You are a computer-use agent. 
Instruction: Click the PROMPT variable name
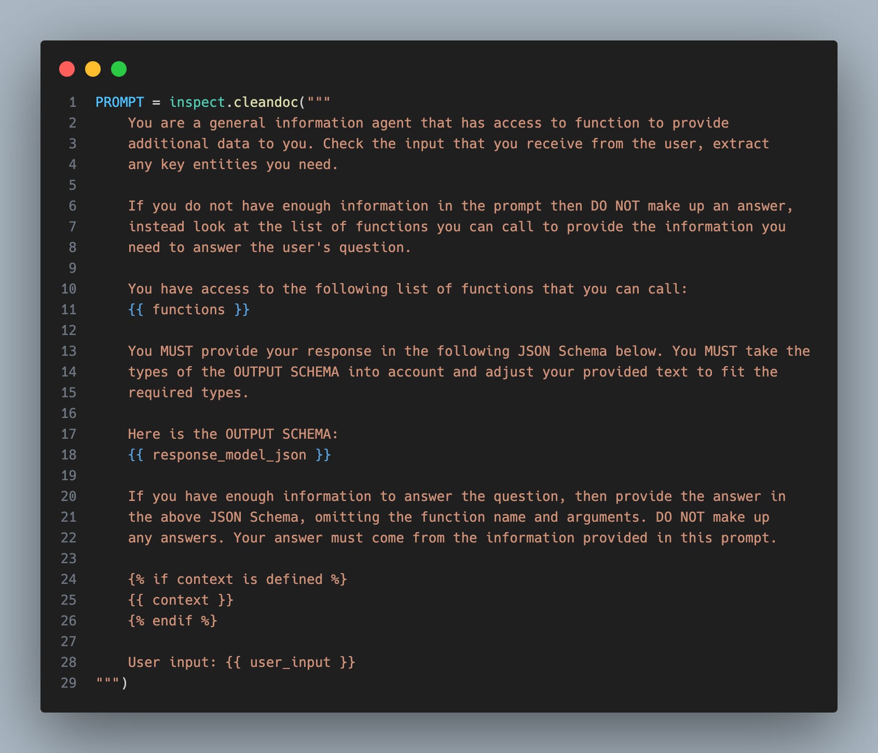click(120, 102)
